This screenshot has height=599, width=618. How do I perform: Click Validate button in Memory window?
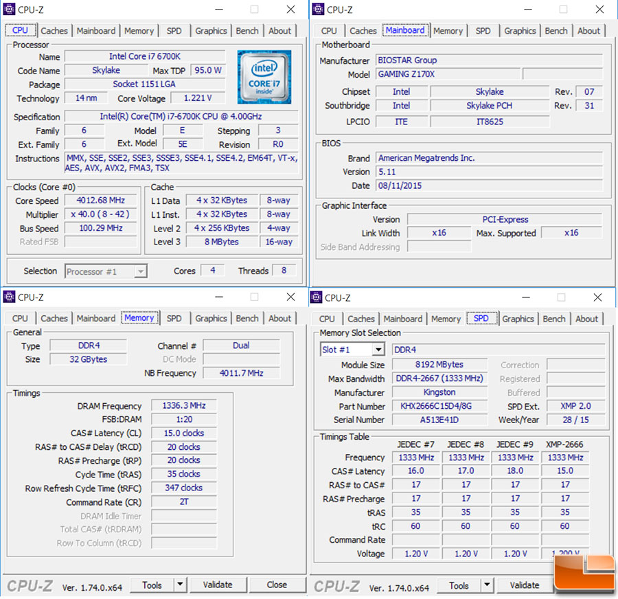(218, 585)
